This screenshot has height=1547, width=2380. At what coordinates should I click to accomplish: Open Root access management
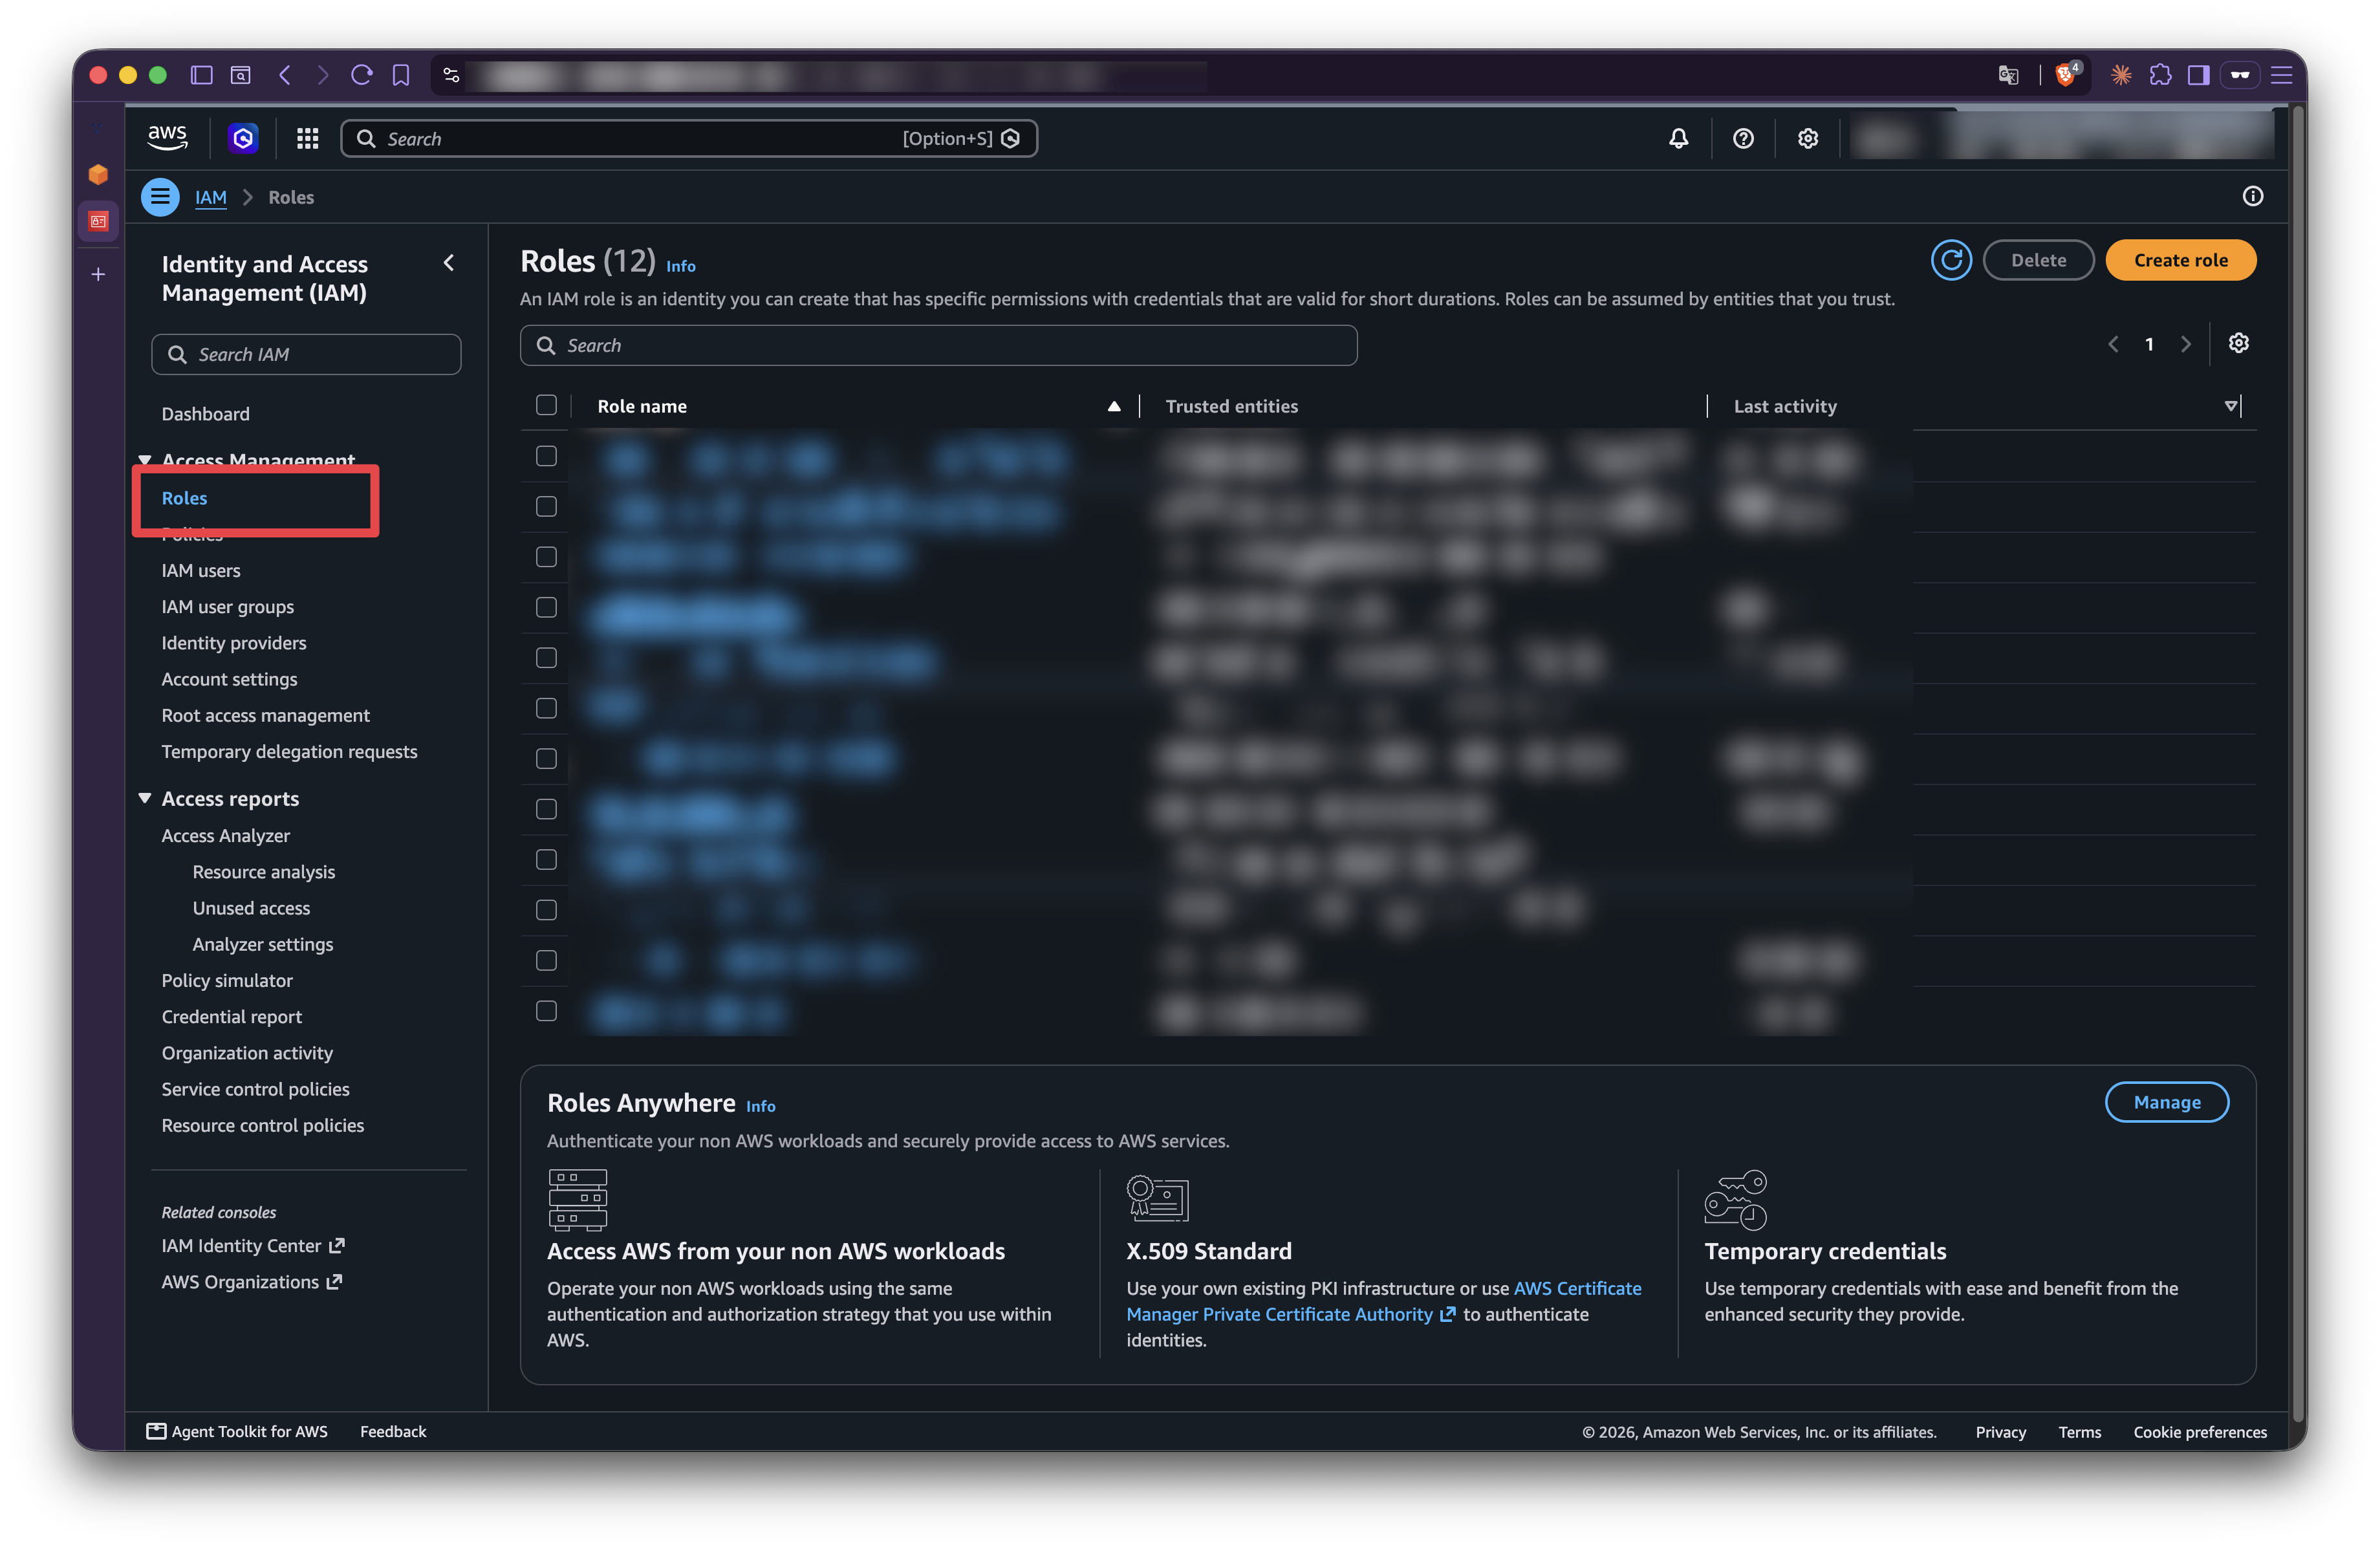point(266,716)
